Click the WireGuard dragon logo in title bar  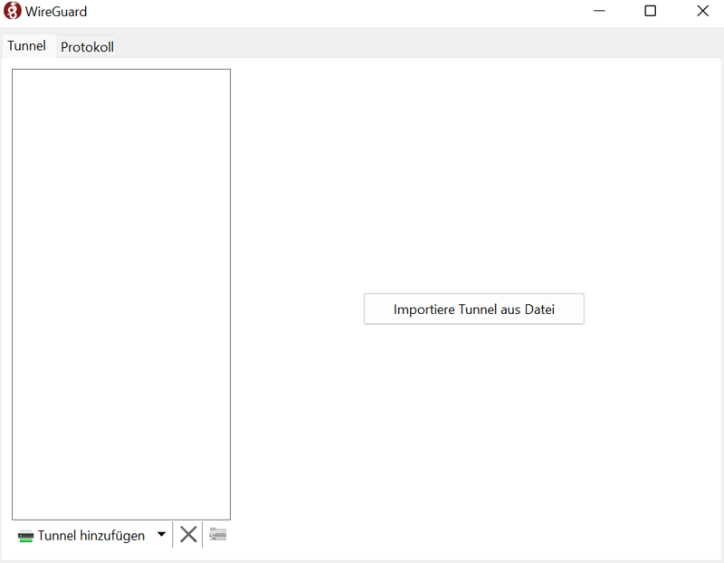pos(13,12)
